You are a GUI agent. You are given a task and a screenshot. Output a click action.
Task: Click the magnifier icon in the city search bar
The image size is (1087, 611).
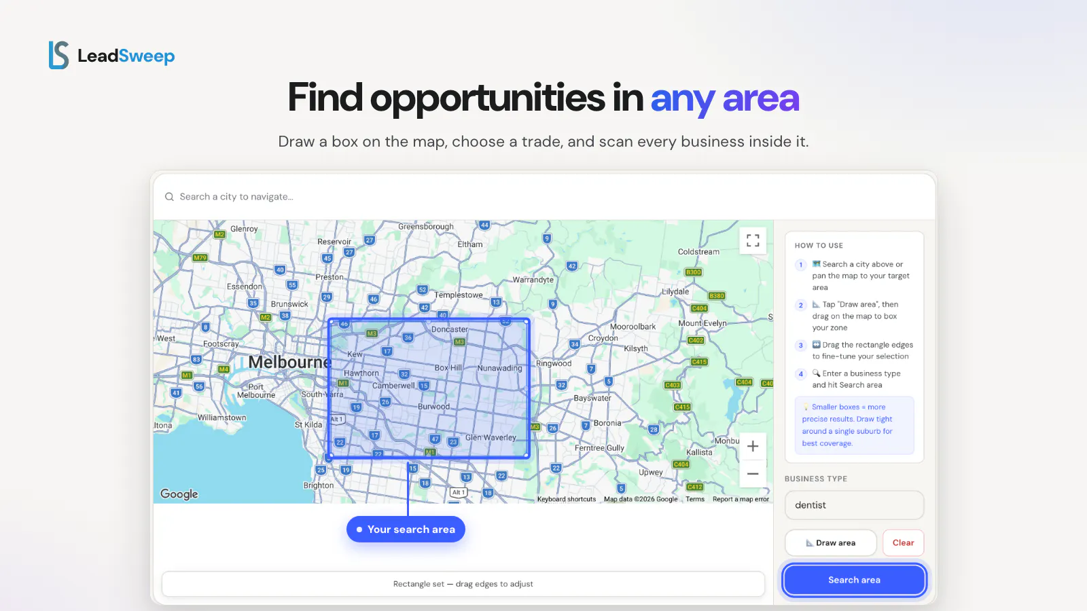pos(169,197)
